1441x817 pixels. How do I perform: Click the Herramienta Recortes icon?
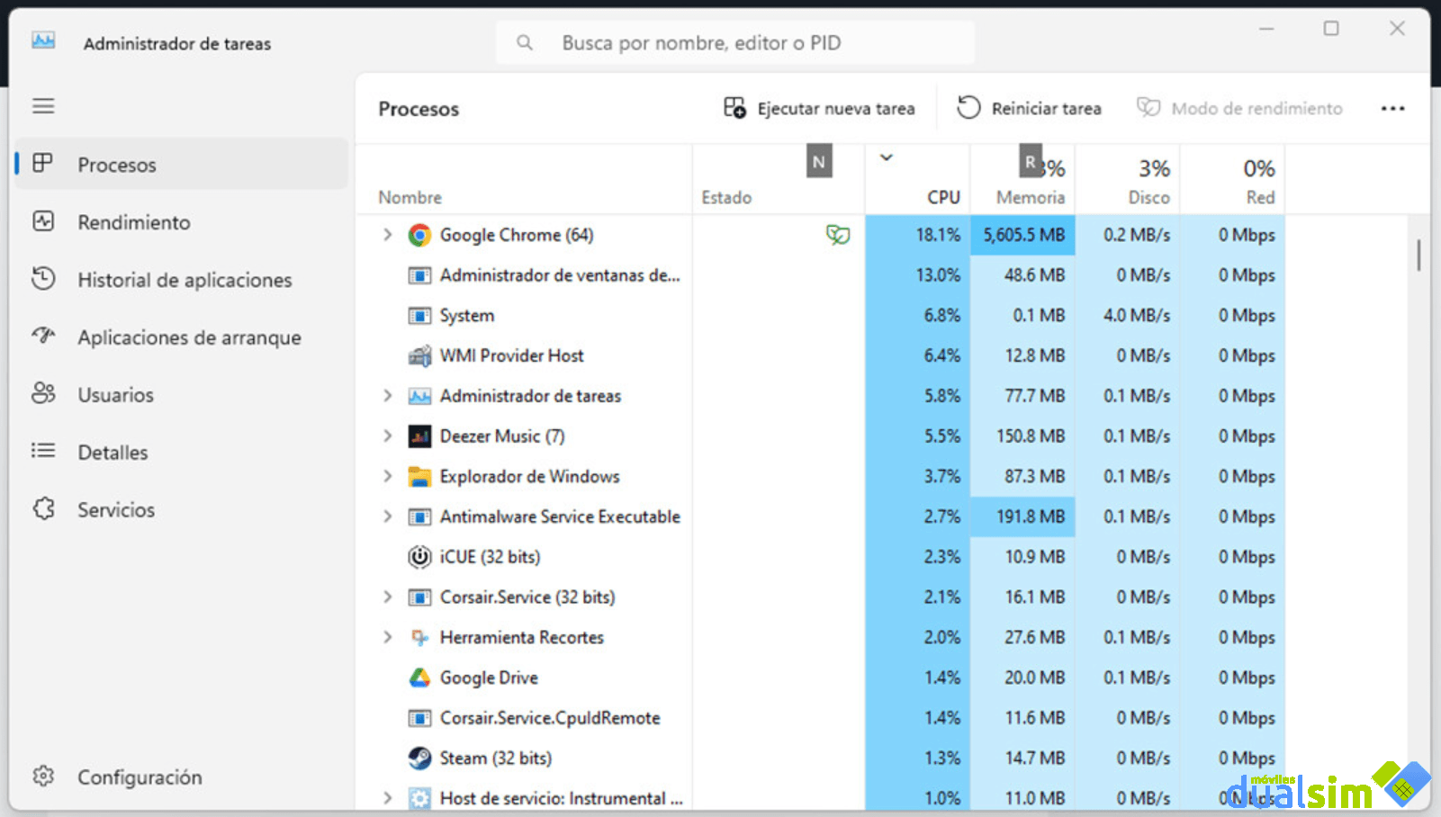(419, 637)
